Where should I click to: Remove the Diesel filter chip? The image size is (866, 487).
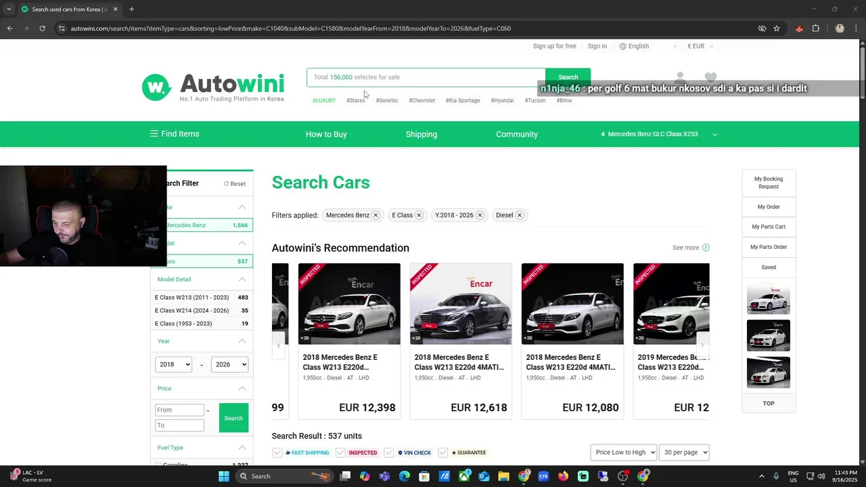[x=520, y=215]
